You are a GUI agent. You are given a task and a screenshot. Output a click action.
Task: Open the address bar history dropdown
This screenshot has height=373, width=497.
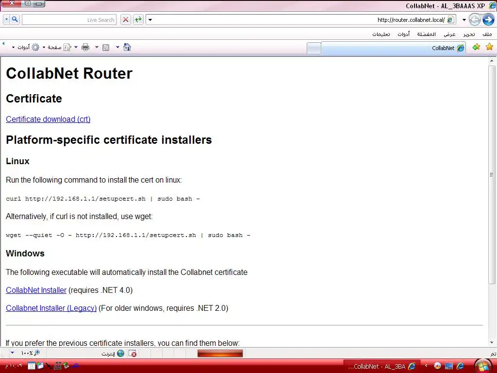click(x=150, y=19)
